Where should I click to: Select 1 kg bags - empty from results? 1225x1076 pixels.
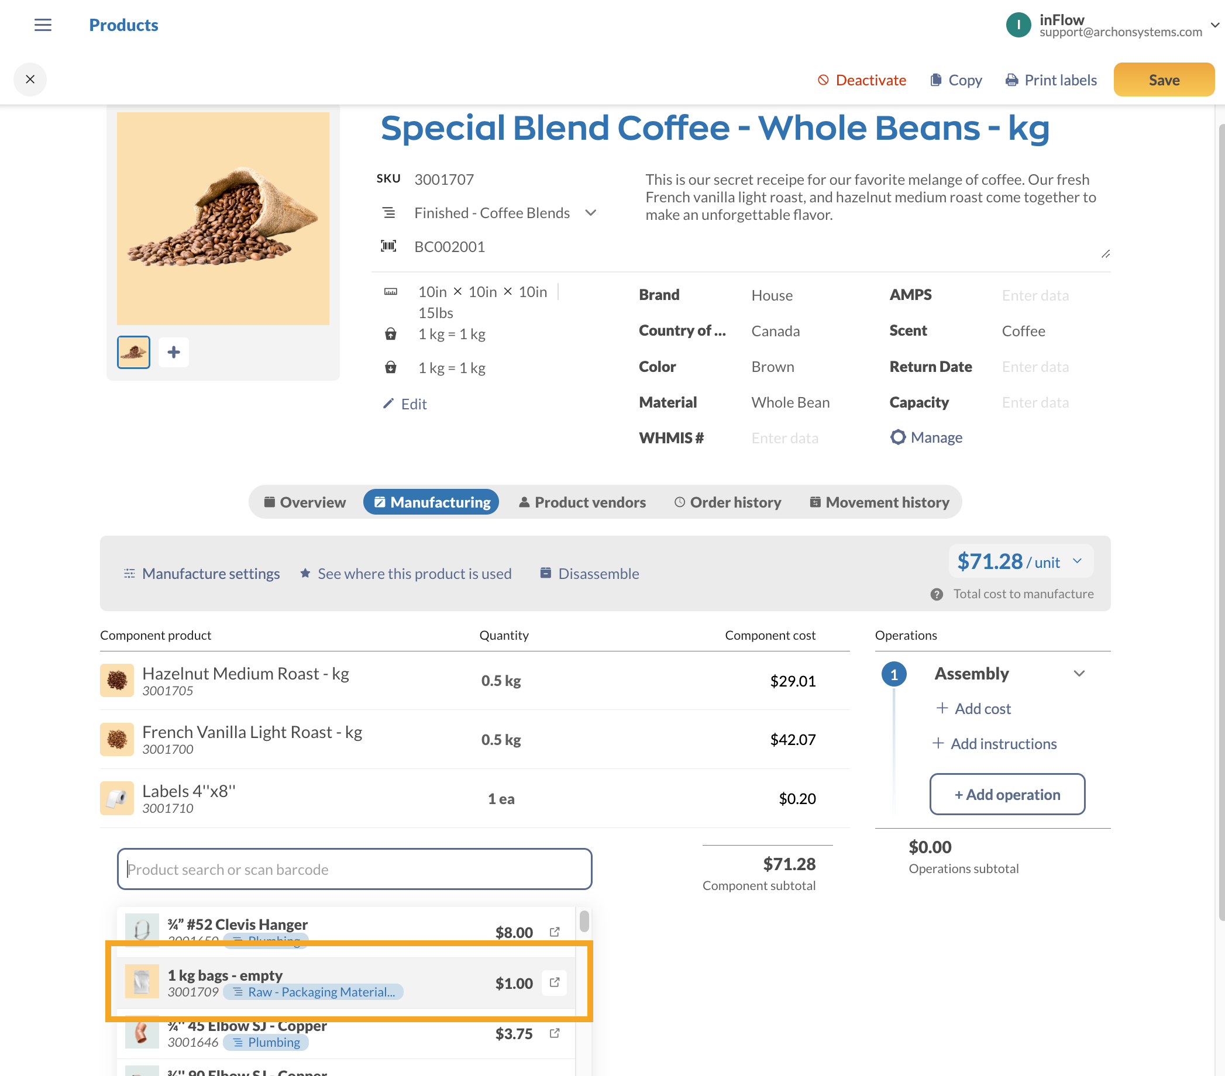324,982
